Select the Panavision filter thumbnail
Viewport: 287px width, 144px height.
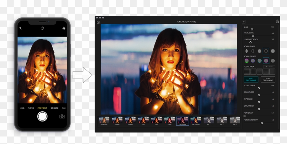[x=104, y=120]
